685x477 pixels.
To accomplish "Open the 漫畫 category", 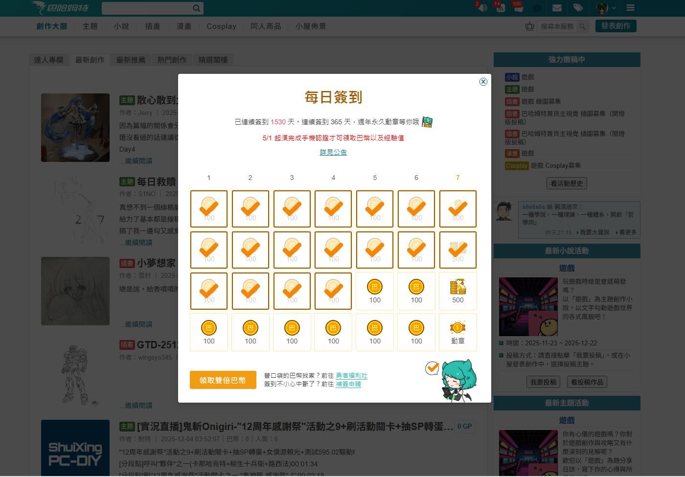I will [184, 26].
